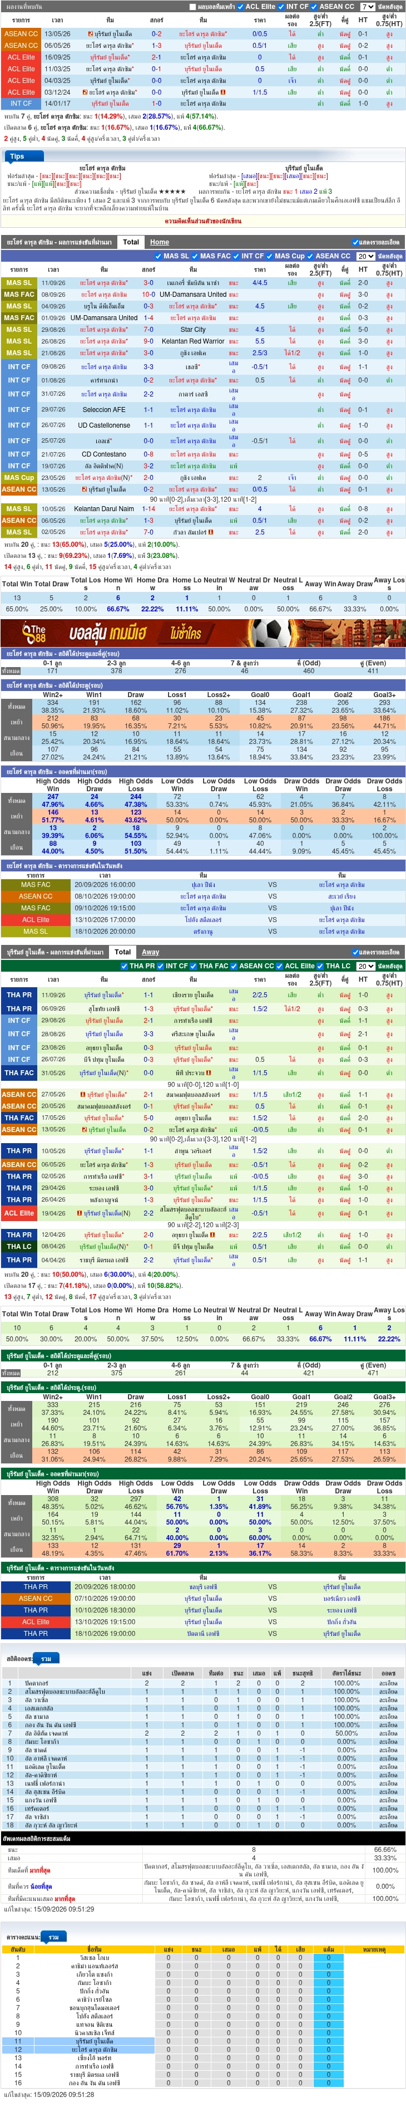Click the 7-0 score in Star City row
The width and height of the screenshot is (406, 2107).
click(x=148, y=330)
